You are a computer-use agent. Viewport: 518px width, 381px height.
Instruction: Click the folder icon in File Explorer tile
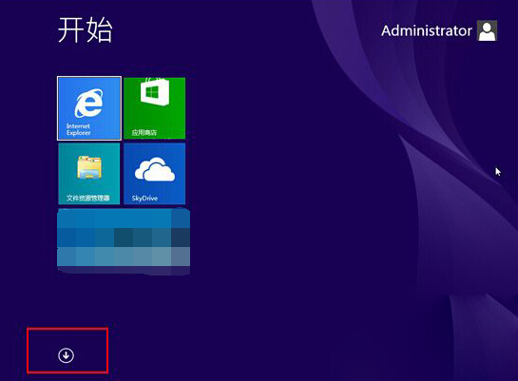89,167
